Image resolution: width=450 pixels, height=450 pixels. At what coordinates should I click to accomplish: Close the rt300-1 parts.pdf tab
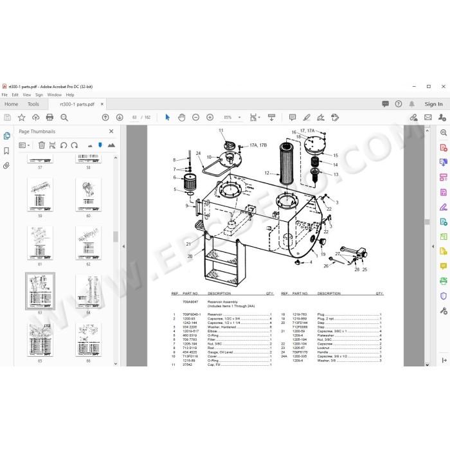point(102,104)
